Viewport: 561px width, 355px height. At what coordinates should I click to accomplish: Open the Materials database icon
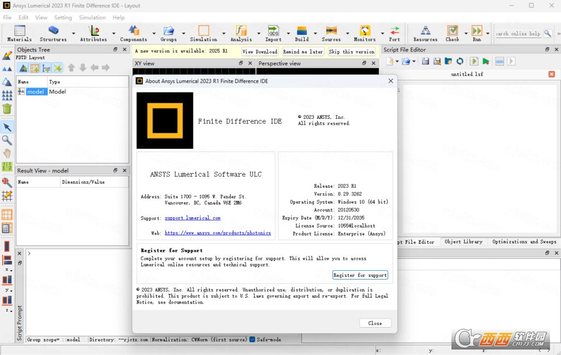click(19, 31)
